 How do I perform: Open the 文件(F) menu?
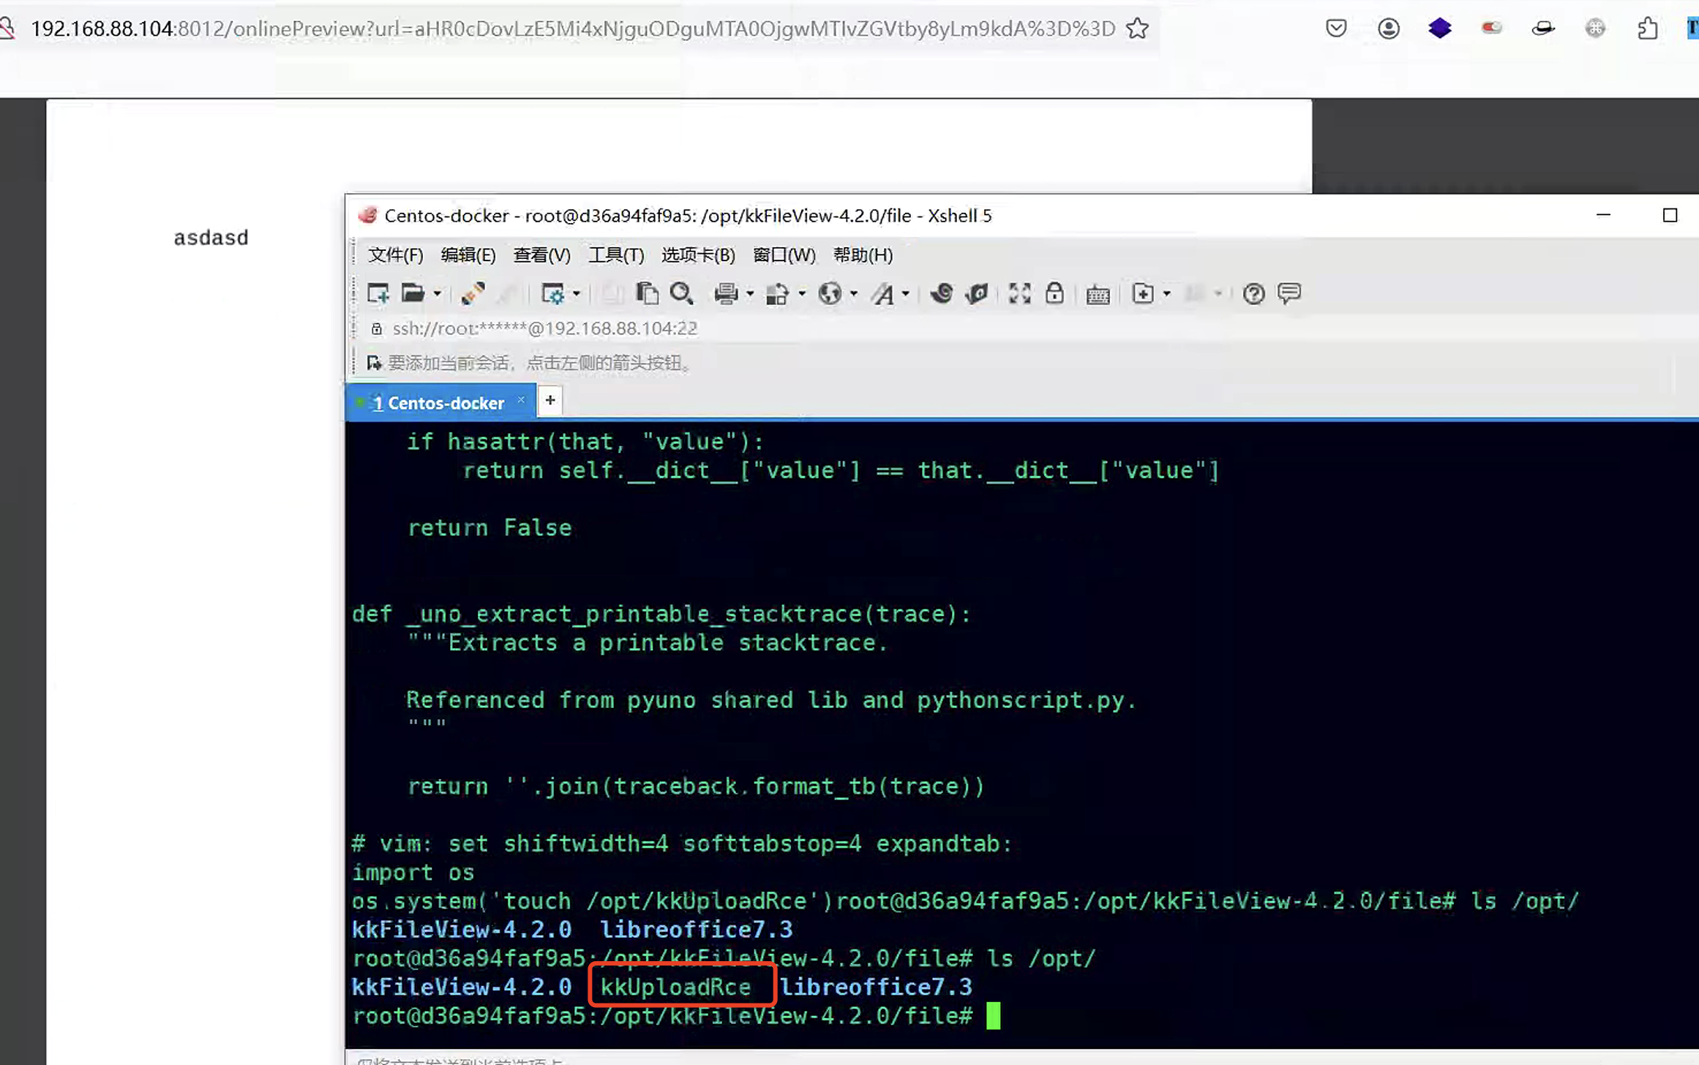396,255
